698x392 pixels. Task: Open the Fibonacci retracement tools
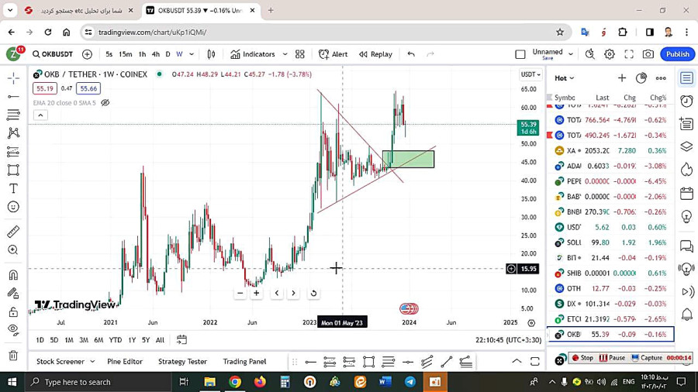click(x=13, y=115)
